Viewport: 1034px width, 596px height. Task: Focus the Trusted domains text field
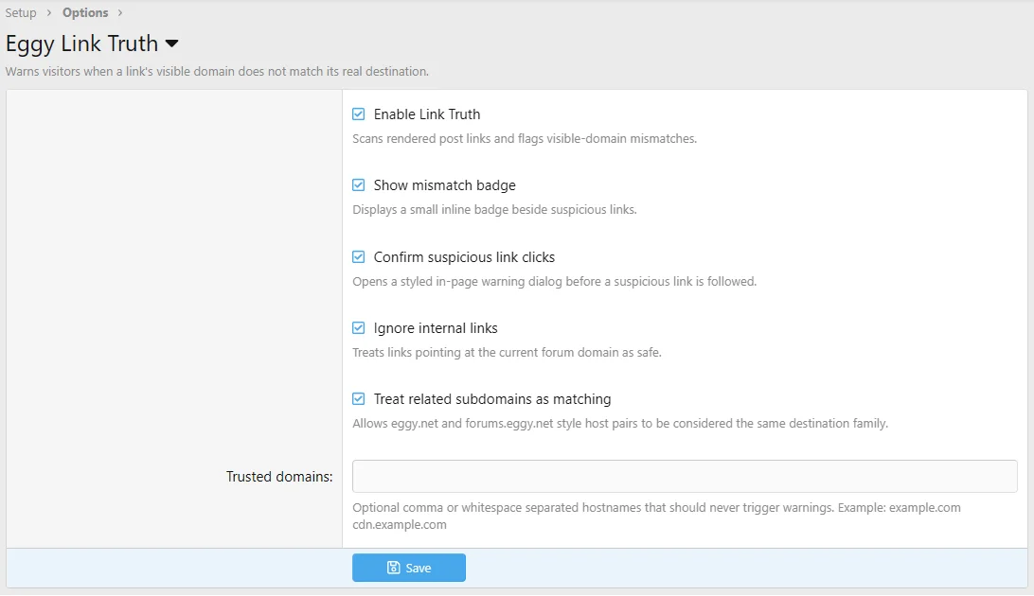pyautogui.click(x=685, y=476)
